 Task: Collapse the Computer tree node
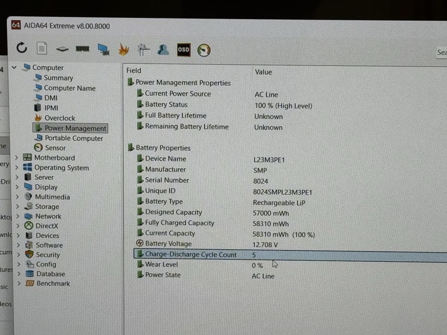pos(14,67)
